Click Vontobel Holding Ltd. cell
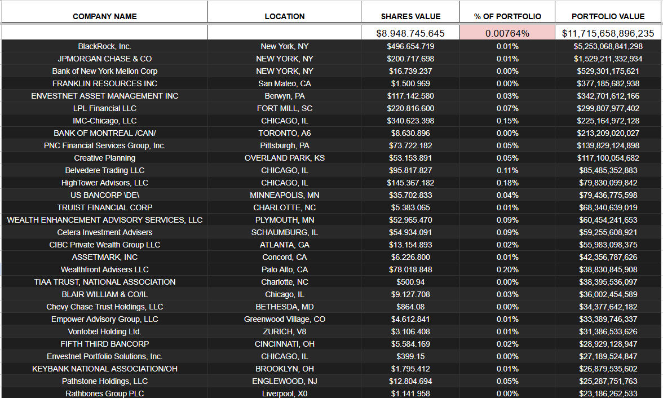Image resolution: width=663 pixels, height=398 pixels. pyautogui.click(x=104, y=331)
